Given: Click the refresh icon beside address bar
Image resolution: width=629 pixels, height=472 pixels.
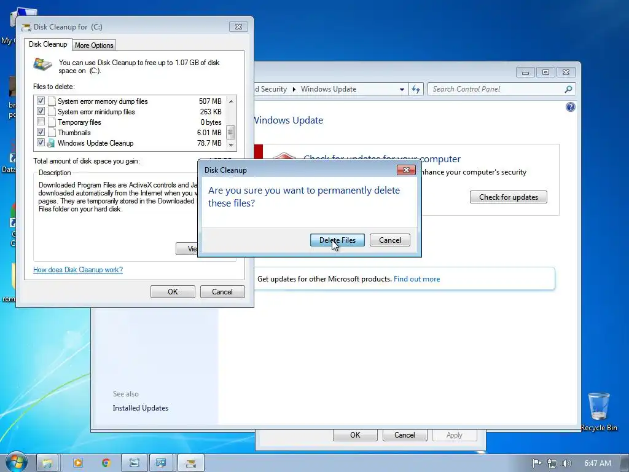Looking at the screenshot, I should point(416,89).
